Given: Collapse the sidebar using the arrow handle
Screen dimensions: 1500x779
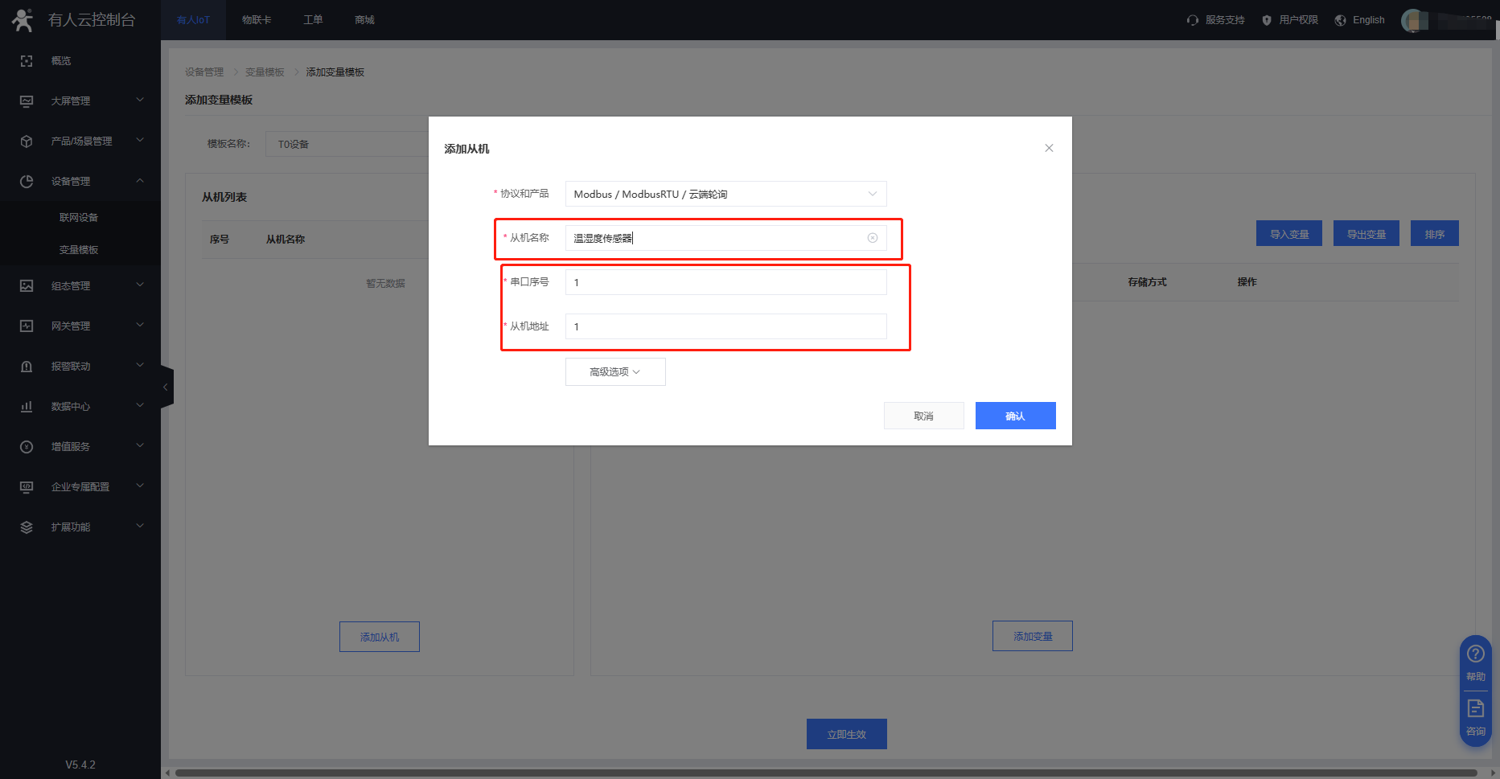Looking at the screenshot, I should (166, 387).
